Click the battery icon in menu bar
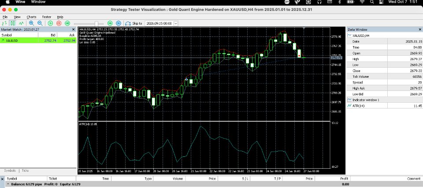Screen dimensions: 423x188 click(350, 2)
